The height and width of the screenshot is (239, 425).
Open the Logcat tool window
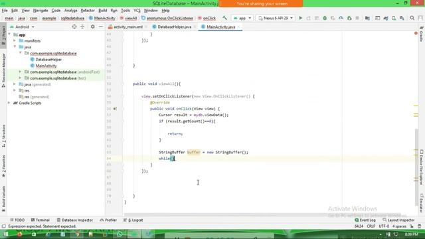click(133, 220)
